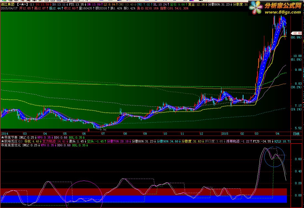Select month 11 on the time axis
Image resolution: width=304 pixels, height=208 pixels.
(182, 134)
